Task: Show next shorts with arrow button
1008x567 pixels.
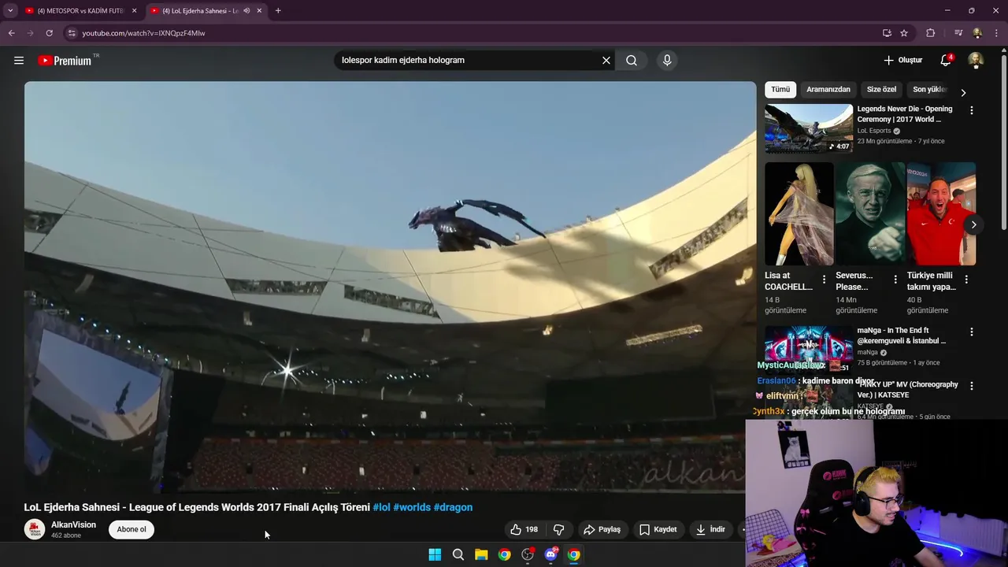Action: coord(973,224)
